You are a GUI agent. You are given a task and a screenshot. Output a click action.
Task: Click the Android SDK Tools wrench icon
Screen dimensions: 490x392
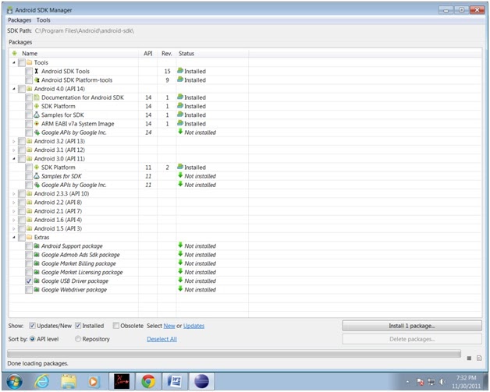[x=37, y=72]
